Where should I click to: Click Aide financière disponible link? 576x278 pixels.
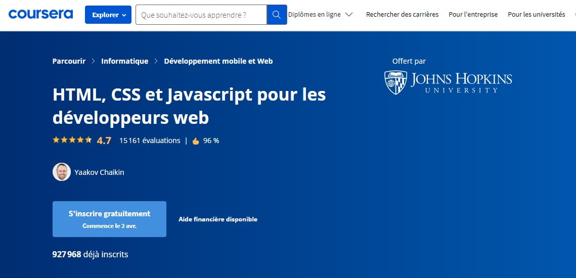pyautogui.click(x=218, y=219)
